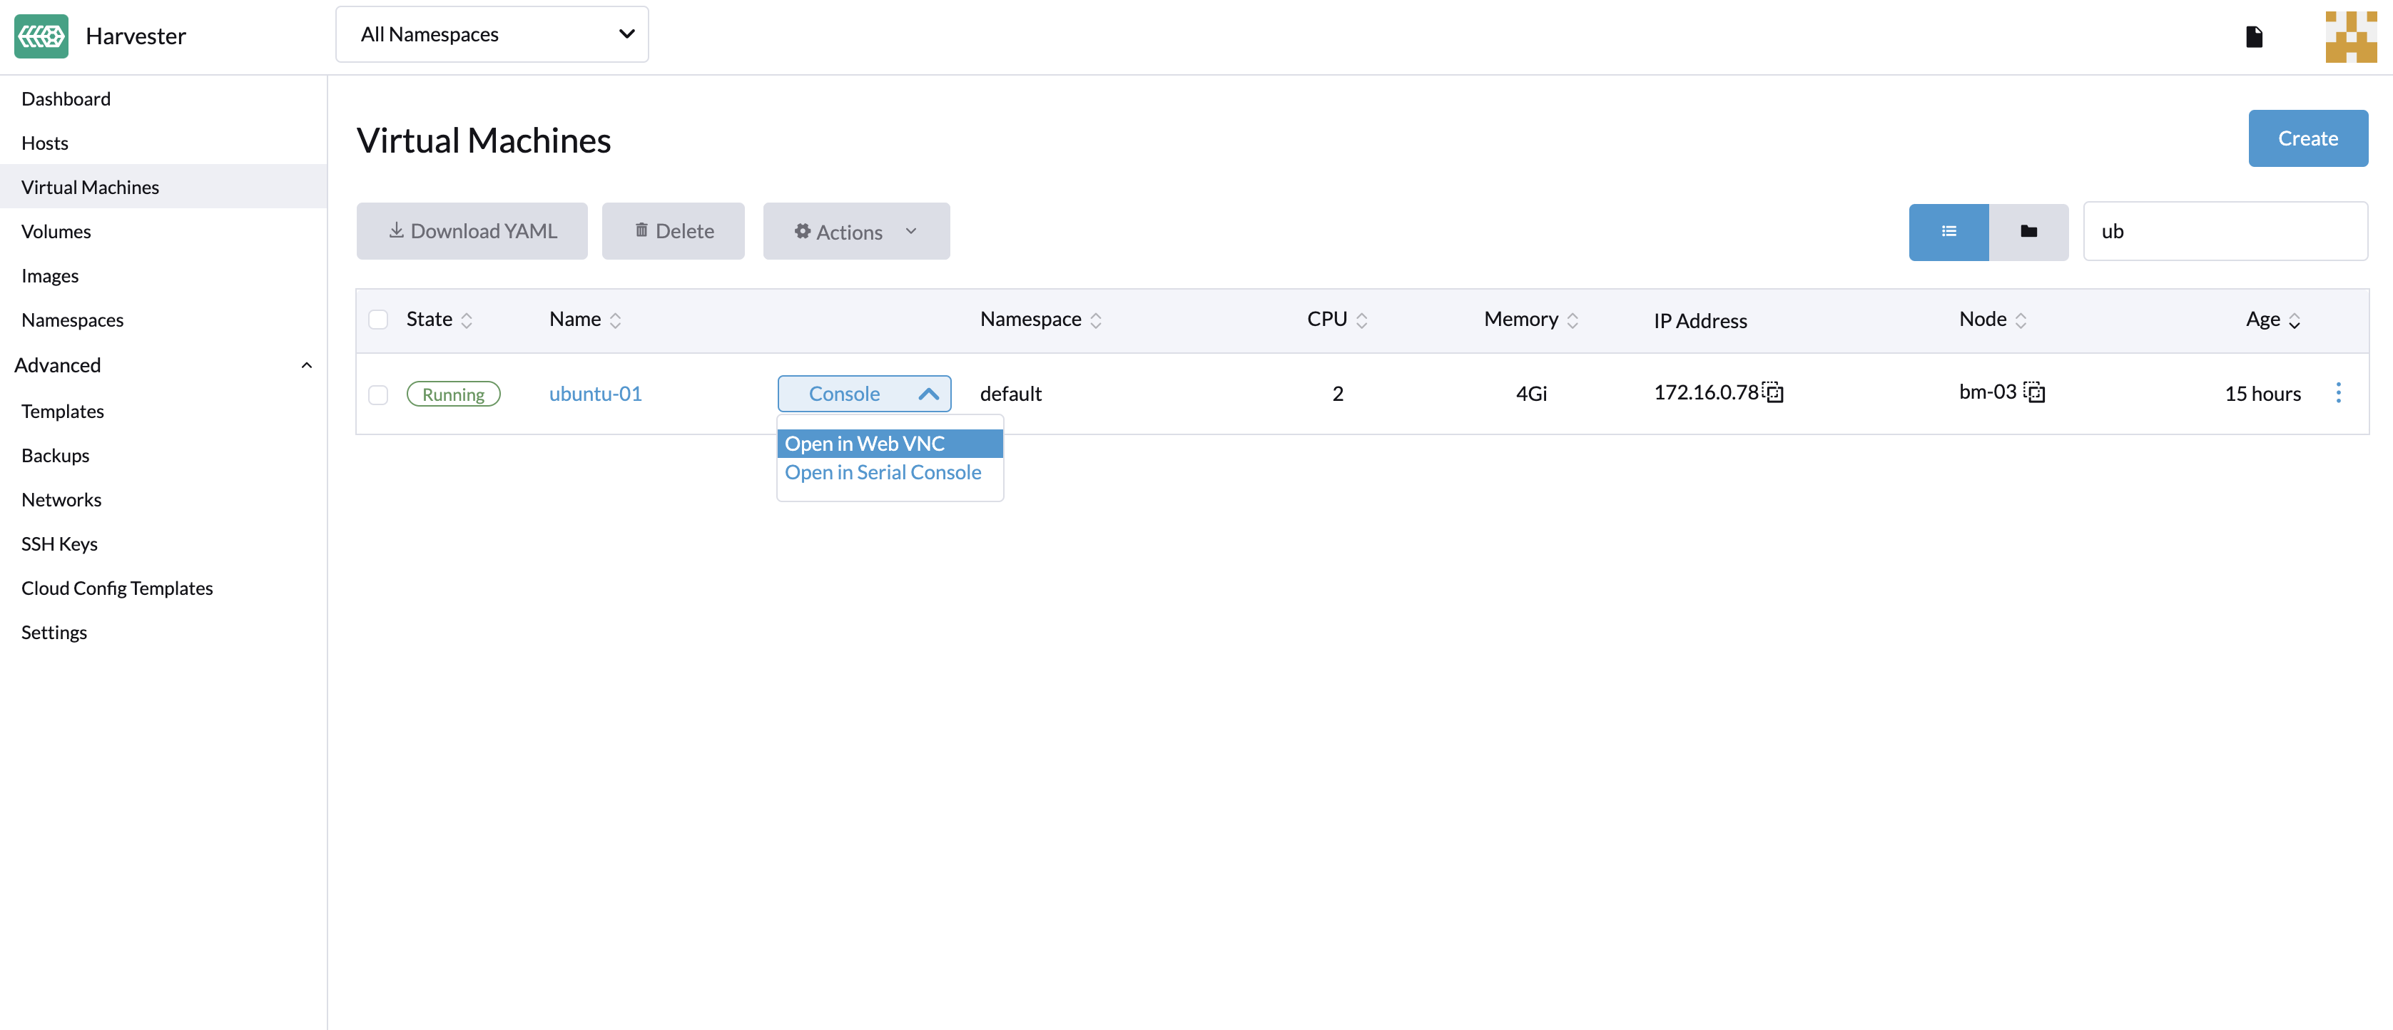Switch to folder group view icon
Image resolution: width=2393 pixels, height=1030 pixels.
tap(2028, 231)
